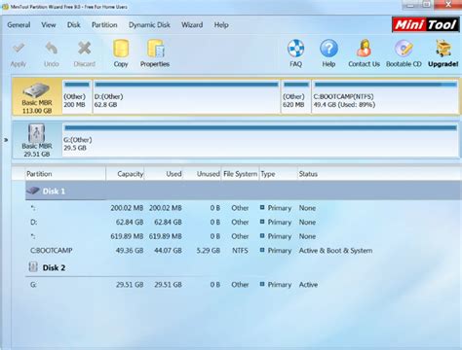Click the usage bar of the G:(Other) block
The width and height of the screenshot is (462, 350).
pos(260,127)
